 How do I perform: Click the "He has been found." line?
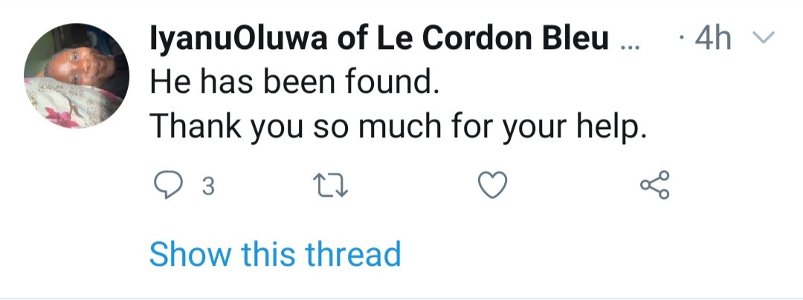pyautogui.click(x=291, y=82)
